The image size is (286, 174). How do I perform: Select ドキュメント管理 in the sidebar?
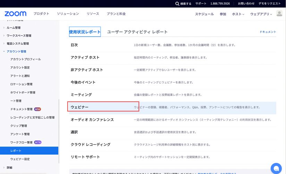(22, 109)
